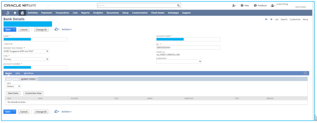
Task: Click the New Note button
Action: (13, 93)
